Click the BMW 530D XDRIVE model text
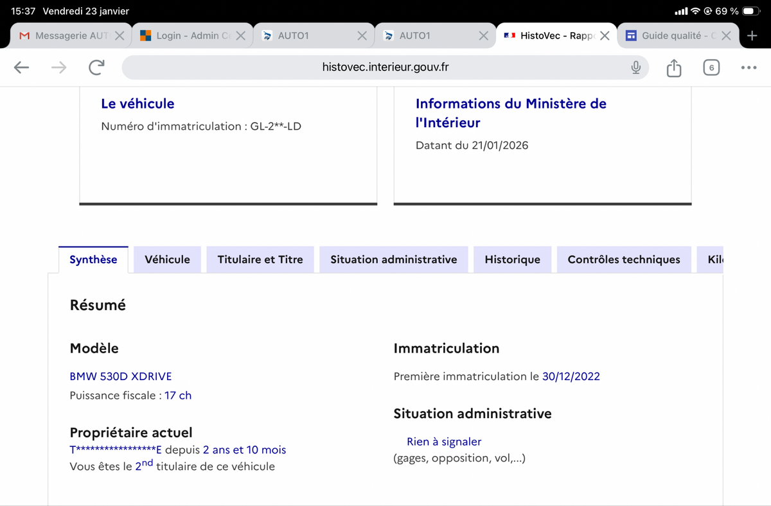This screenshot has width=771, height=506. tap(121, 376)
